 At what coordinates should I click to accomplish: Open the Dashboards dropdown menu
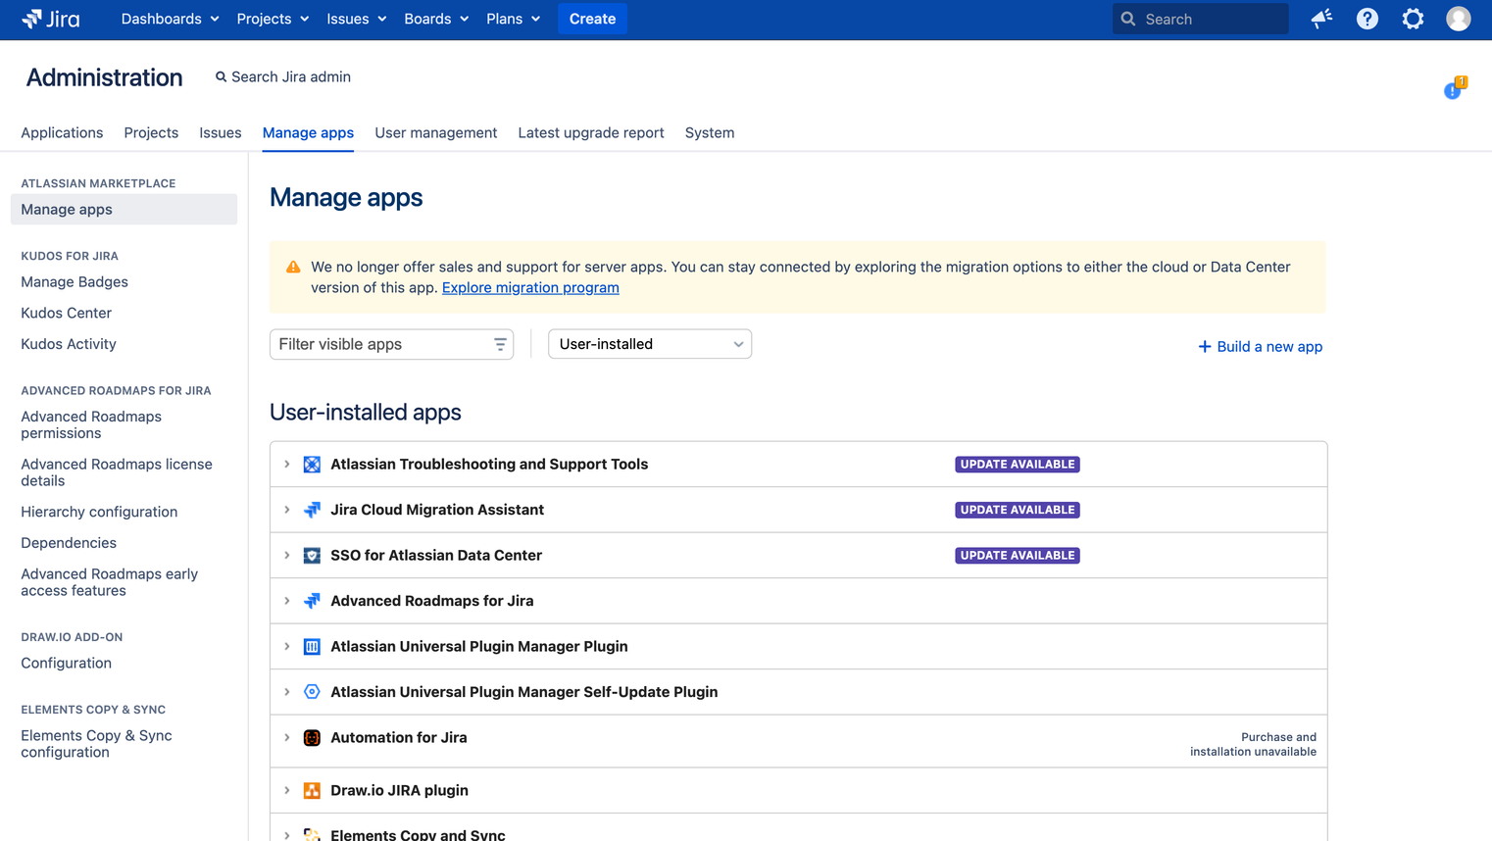(x=169, y=19)
